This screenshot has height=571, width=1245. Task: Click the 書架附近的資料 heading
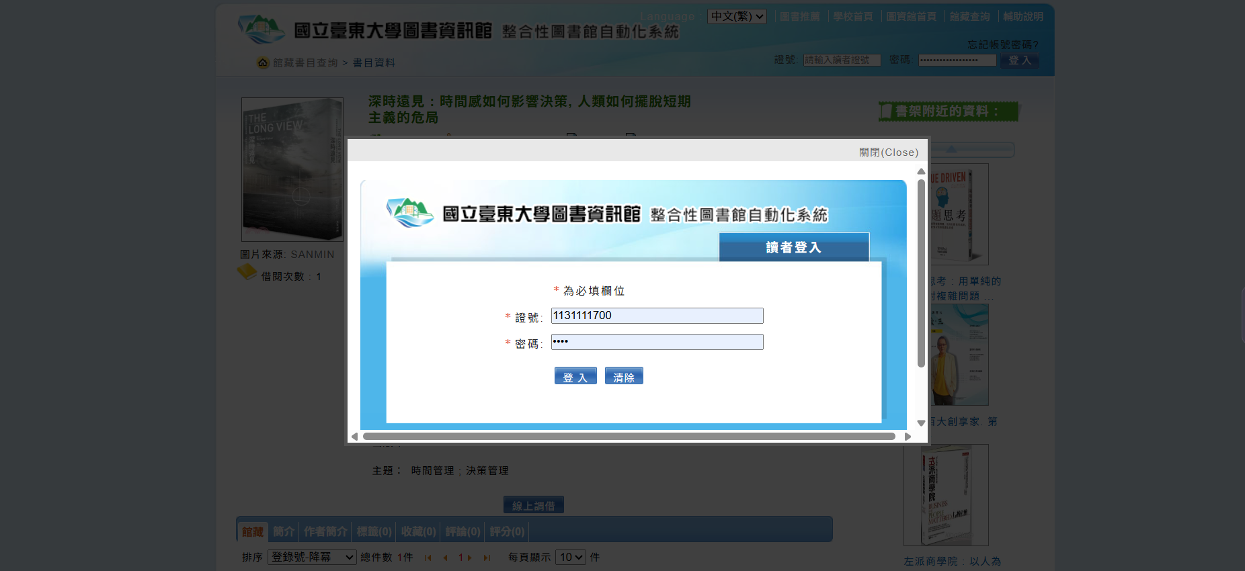pyautogui.click(x=949, y=112)
